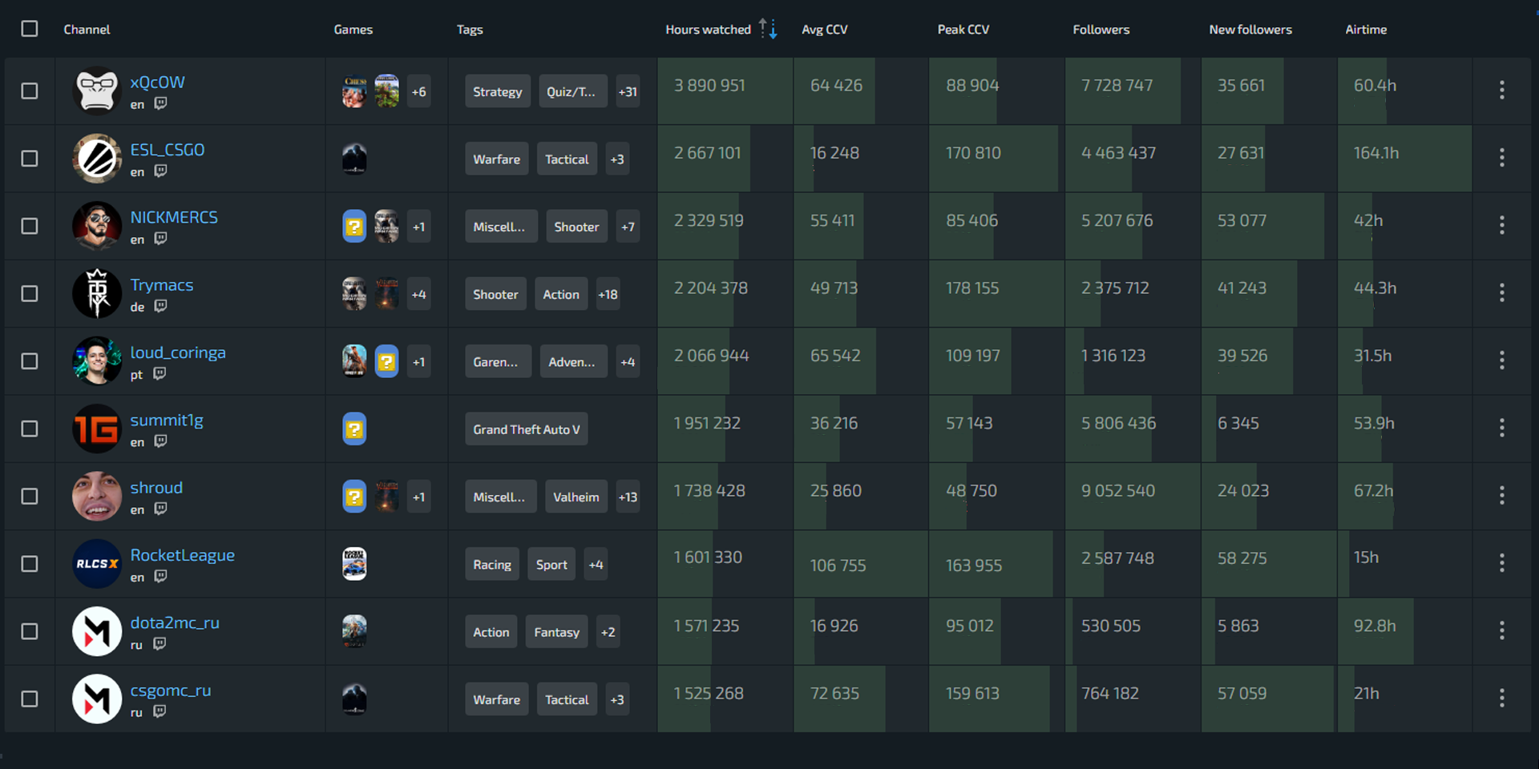Viewport: 1539px width, 769px height.
Task: Open the chat icon under loud_coringa
Action: pos(160,373)
